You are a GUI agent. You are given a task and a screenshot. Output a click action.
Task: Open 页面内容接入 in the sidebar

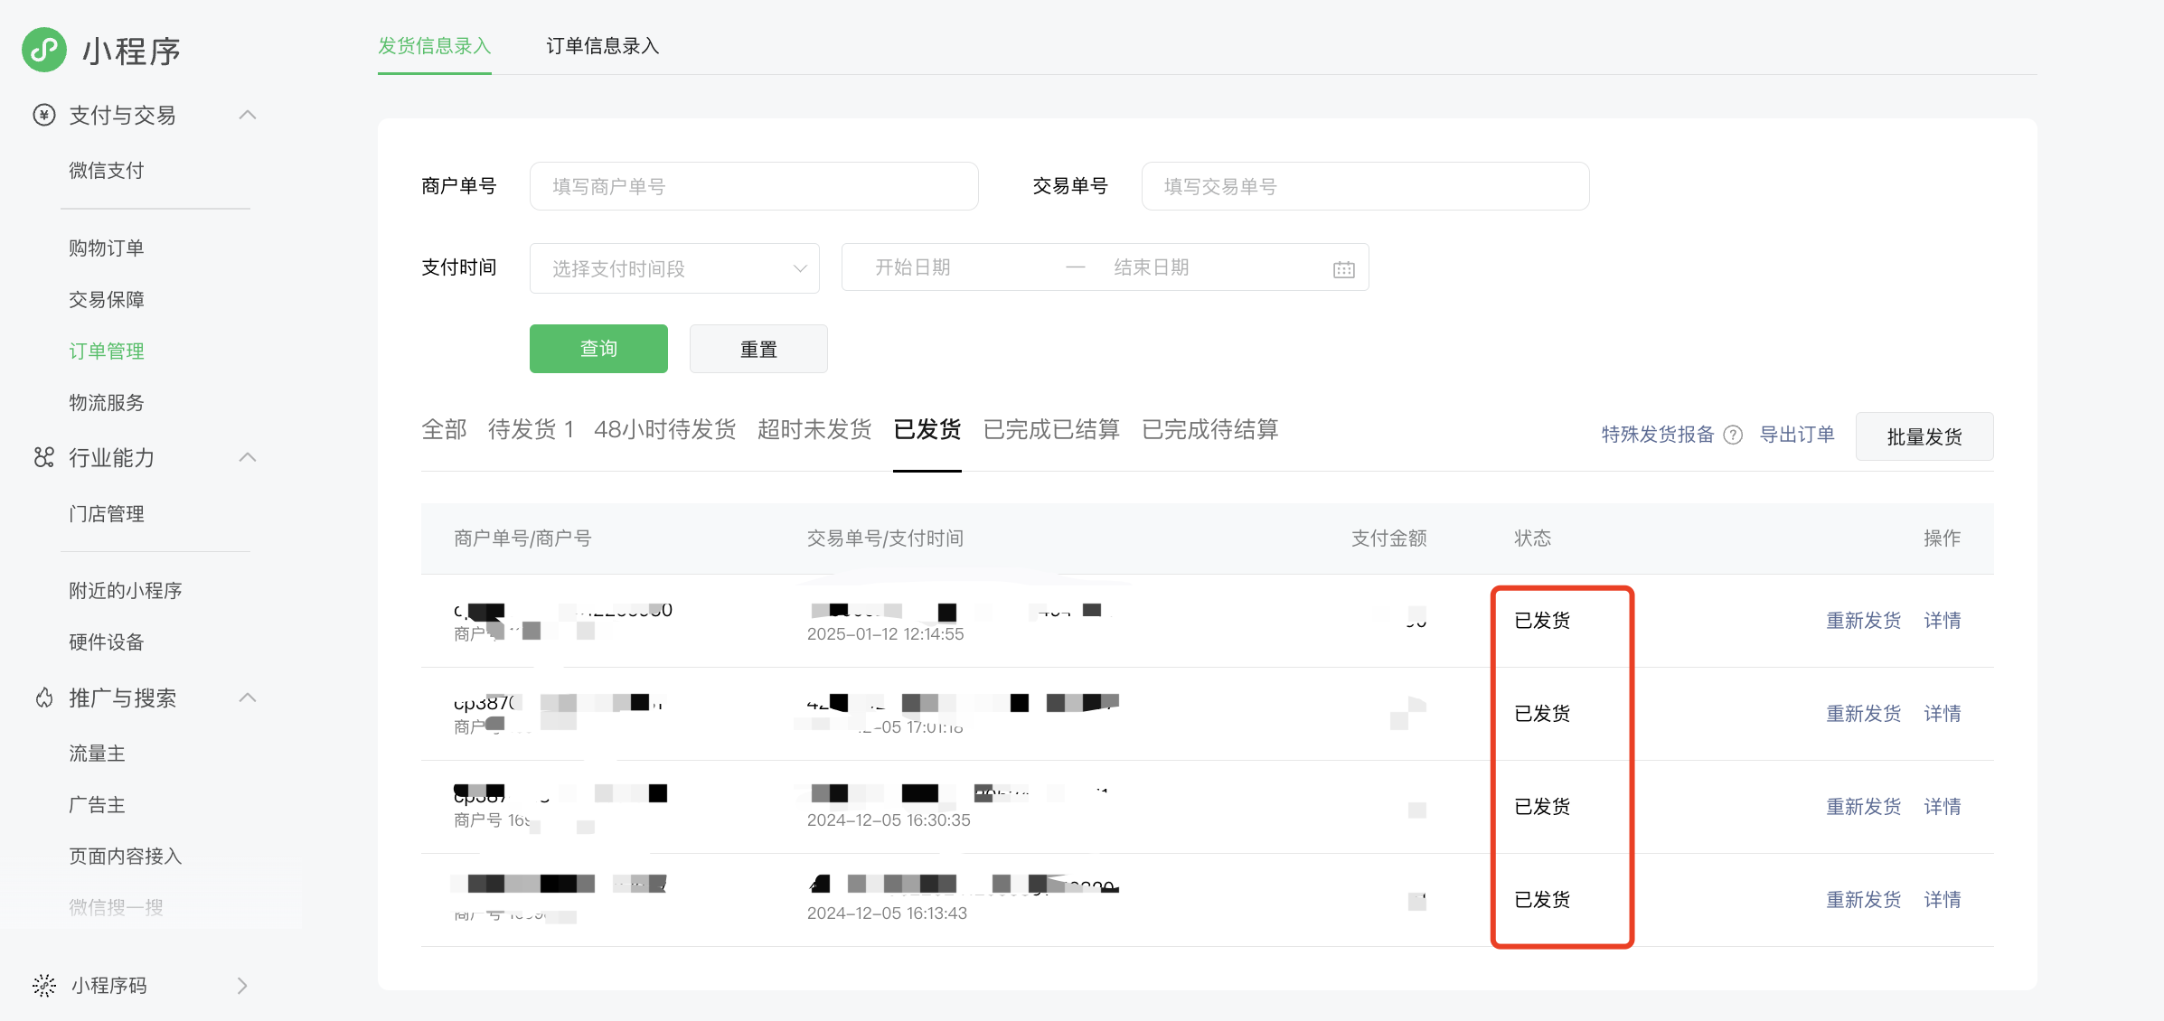(126, 856)
